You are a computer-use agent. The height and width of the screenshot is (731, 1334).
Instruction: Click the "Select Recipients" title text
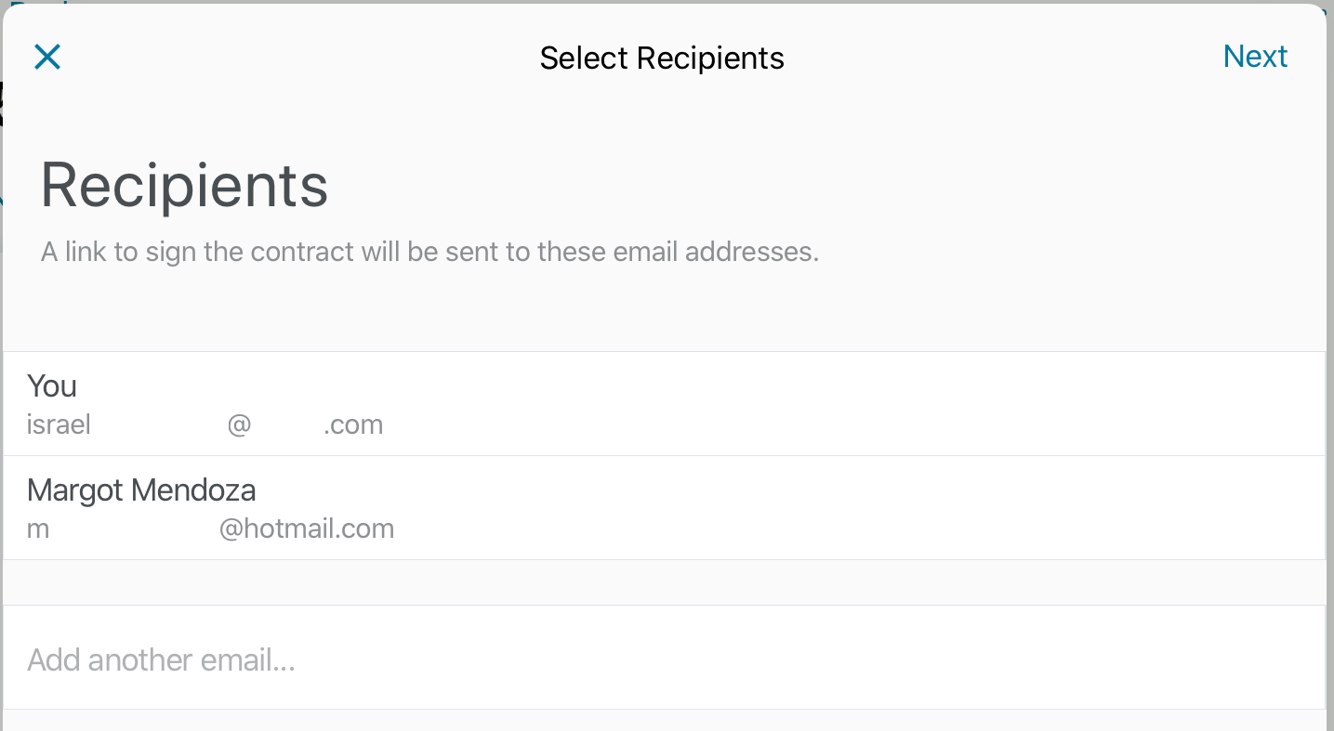pyautogui.click(x=662, y=58)
